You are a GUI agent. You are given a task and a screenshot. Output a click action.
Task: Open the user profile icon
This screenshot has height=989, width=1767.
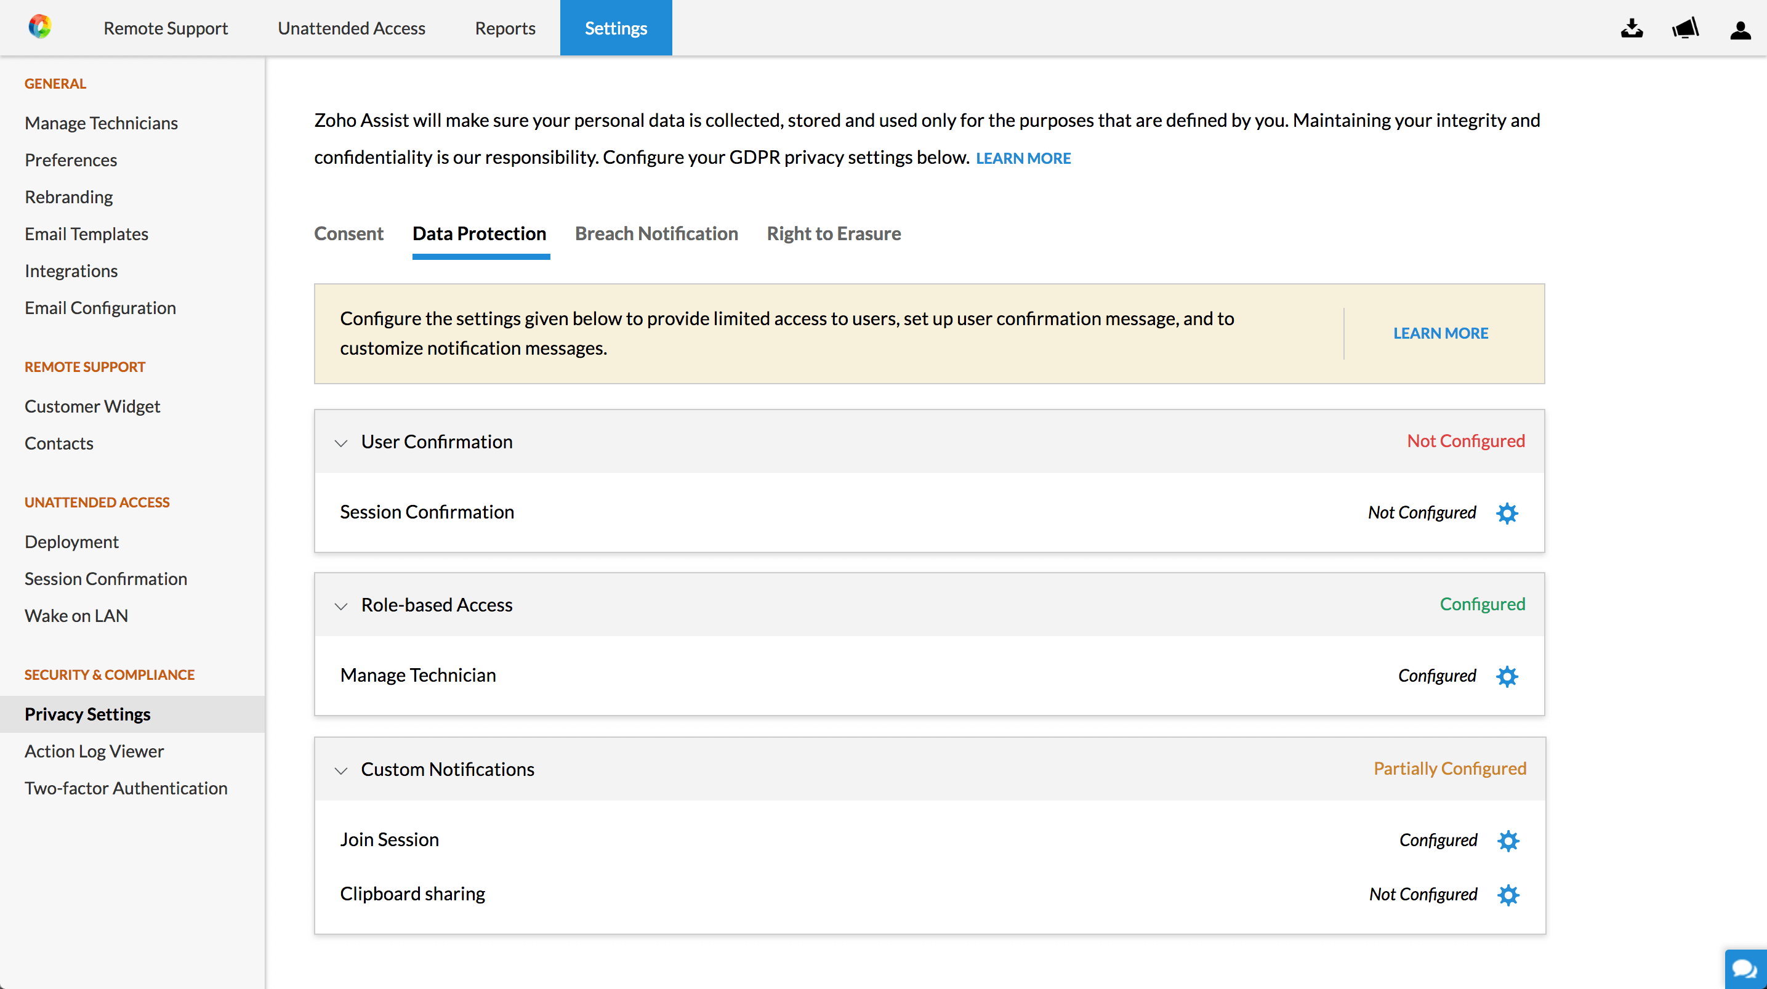tap(1741, 30)
